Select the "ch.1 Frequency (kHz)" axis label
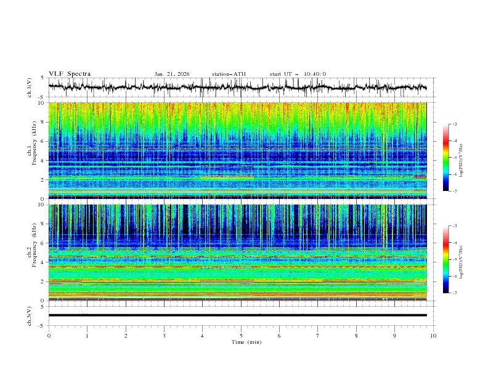488x377 pixels. (x=32, y=142)
